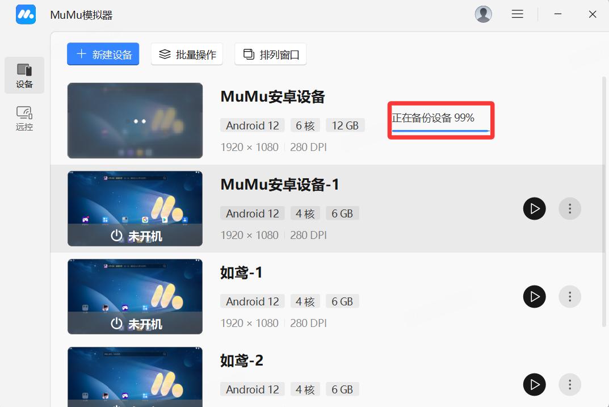Open the hamburger main menu
The height and width of the screenshot is (407, 609).
(518, 14)
